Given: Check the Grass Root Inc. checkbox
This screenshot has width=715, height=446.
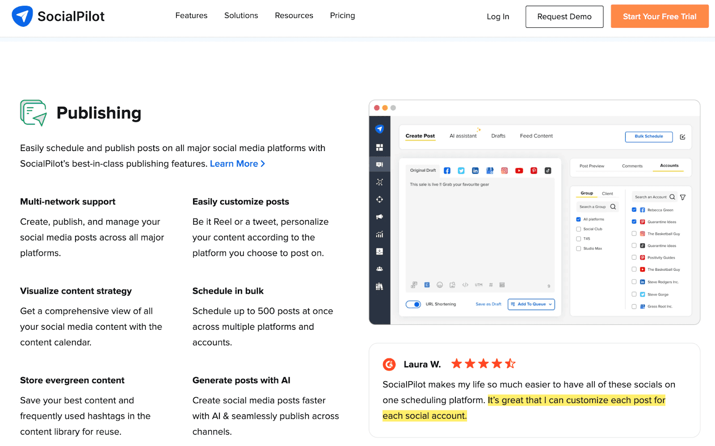Looking at the screenshot, I should [634, 307].
